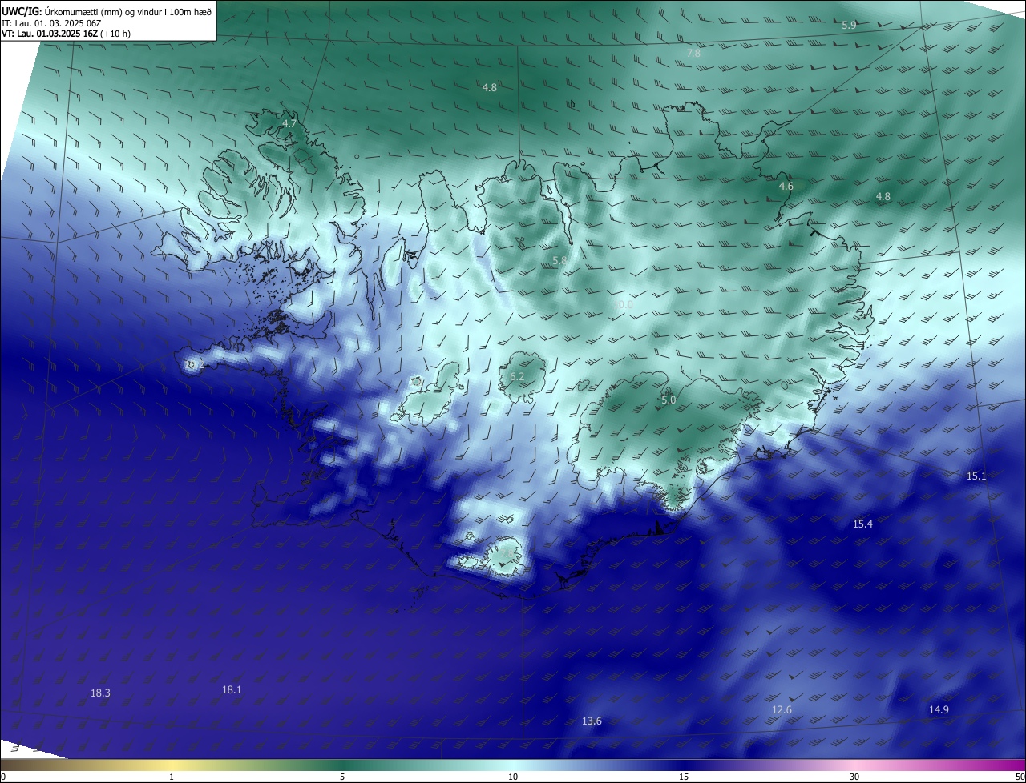Click the "IT: Lau. 01. 03. 2025 06Z" line
Viewport: 1026px width, 783px height.
tap(51, 23)
